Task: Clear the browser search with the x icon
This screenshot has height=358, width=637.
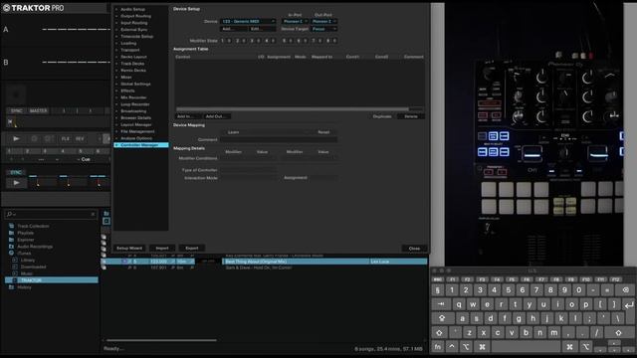Action: [93, 214]
